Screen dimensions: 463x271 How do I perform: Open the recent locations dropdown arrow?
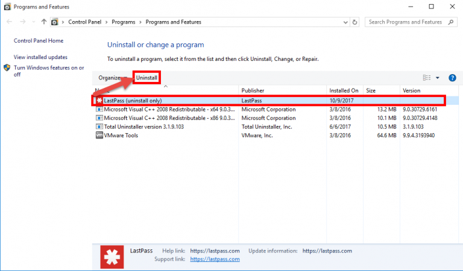pyautogui.click(x=33, y=22)
